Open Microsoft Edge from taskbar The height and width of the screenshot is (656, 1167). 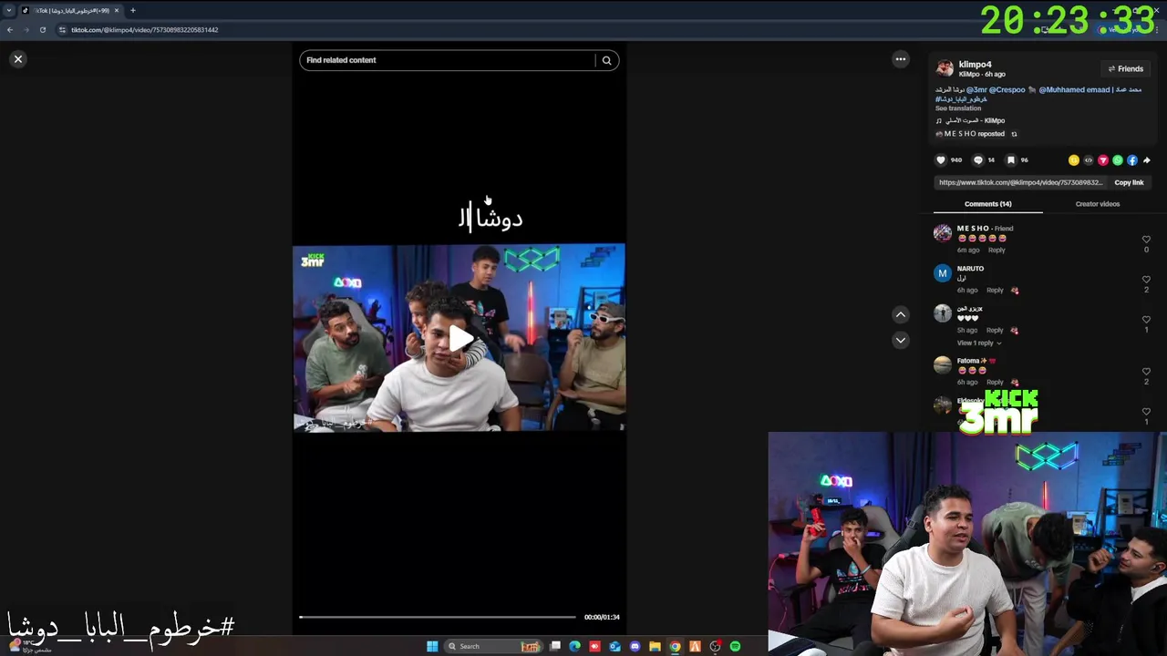coord(574,646)
